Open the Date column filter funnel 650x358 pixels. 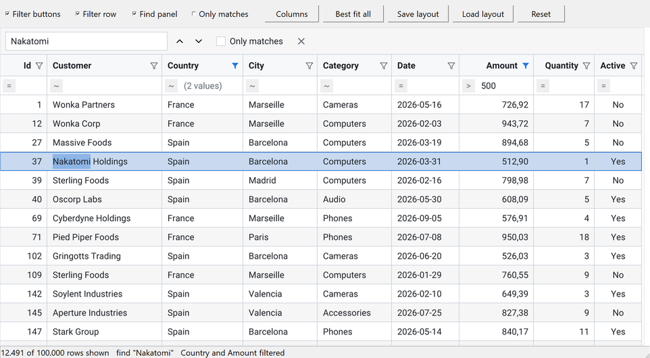pos(451,66)
